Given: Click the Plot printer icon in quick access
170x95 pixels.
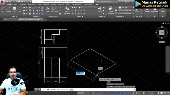Looking at the screenshot, I should tap(19, 2).
